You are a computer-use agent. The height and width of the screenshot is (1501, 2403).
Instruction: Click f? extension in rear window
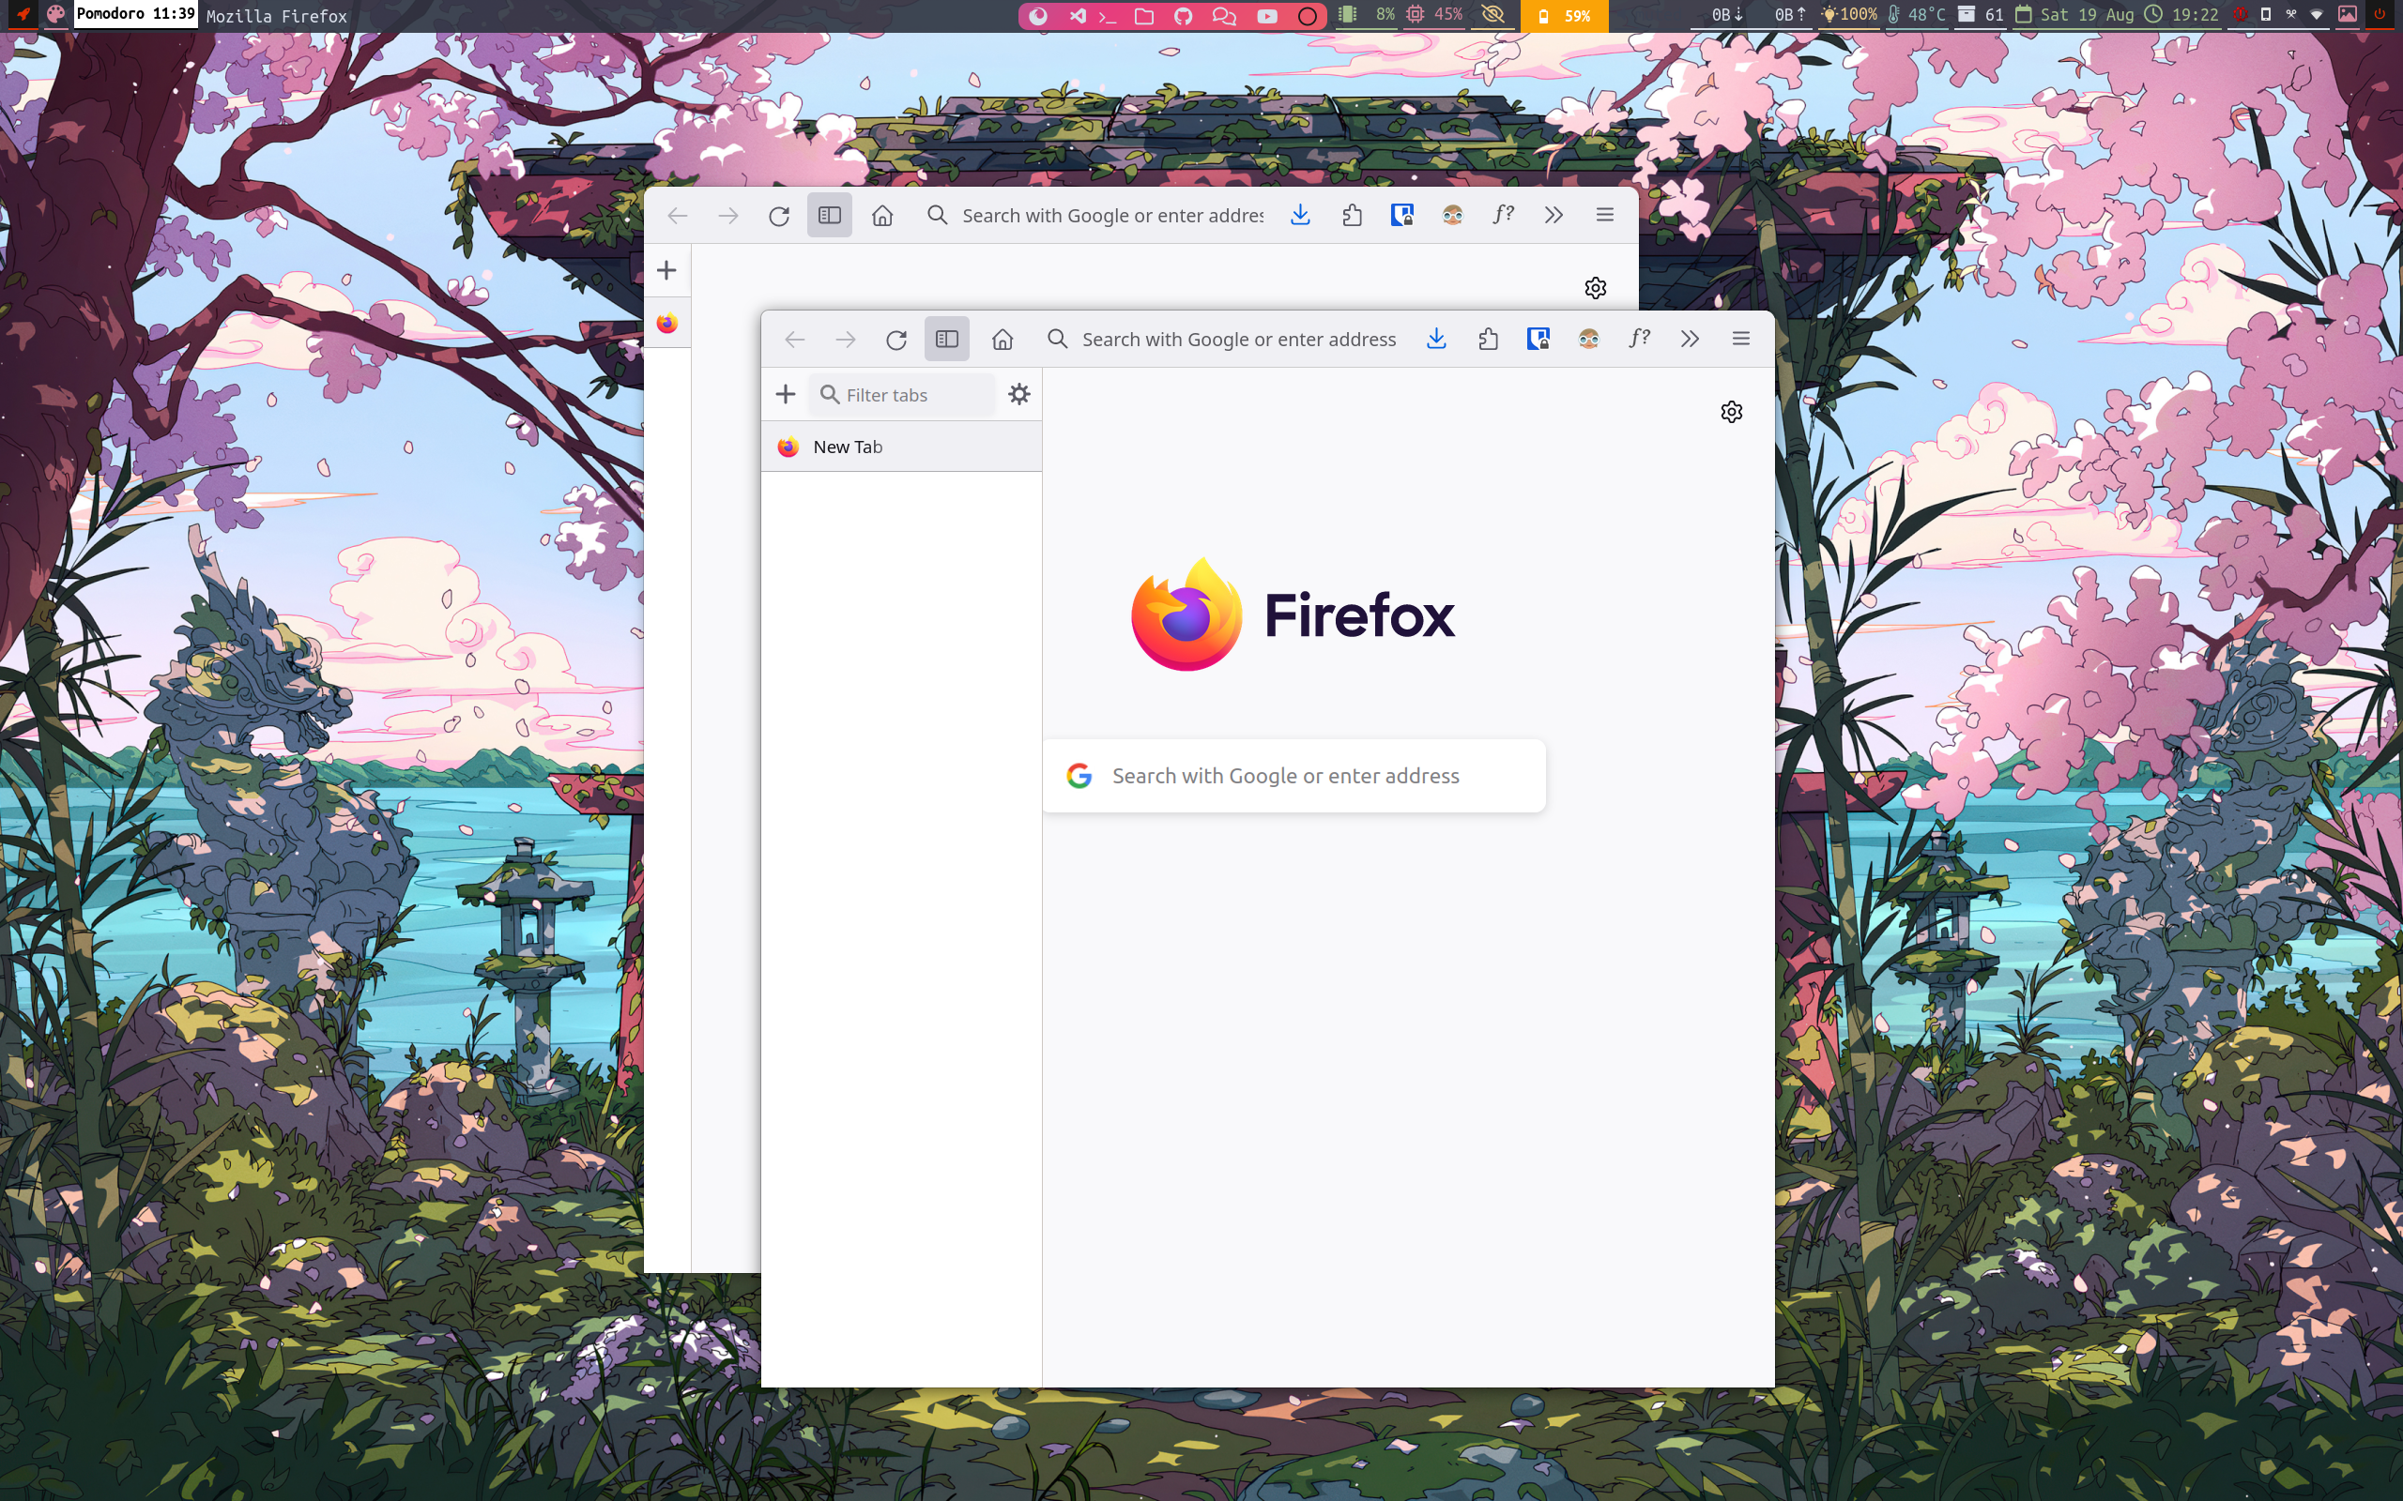tap(1504, 215)
